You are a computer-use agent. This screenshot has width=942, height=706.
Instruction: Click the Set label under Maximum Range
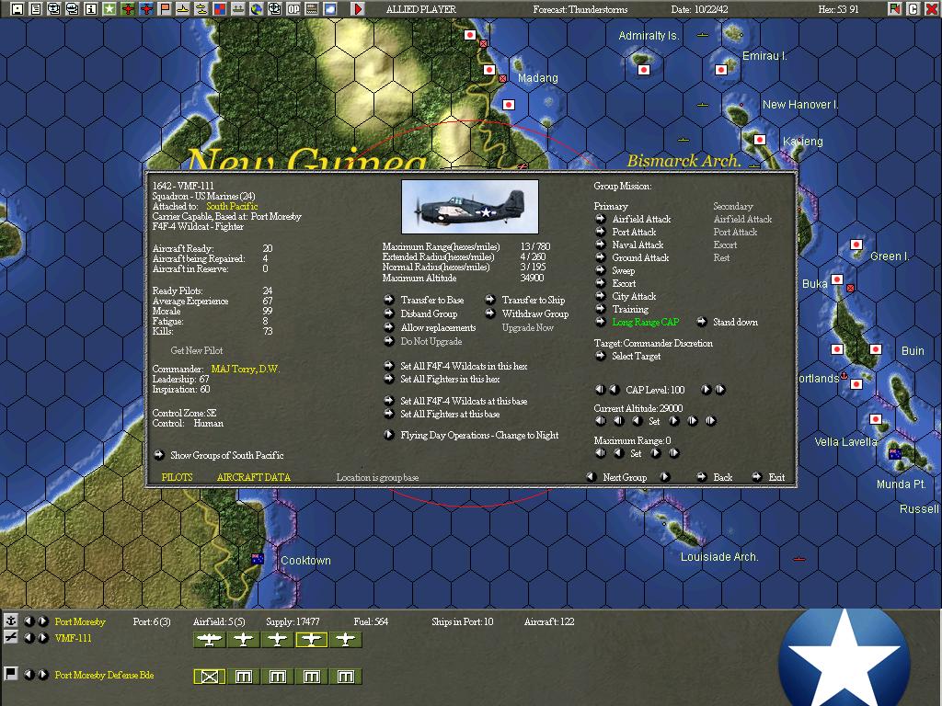[637, 453]
